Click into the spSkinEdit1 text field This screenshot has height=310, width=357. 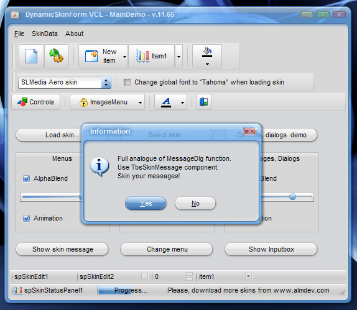[44, 277]
